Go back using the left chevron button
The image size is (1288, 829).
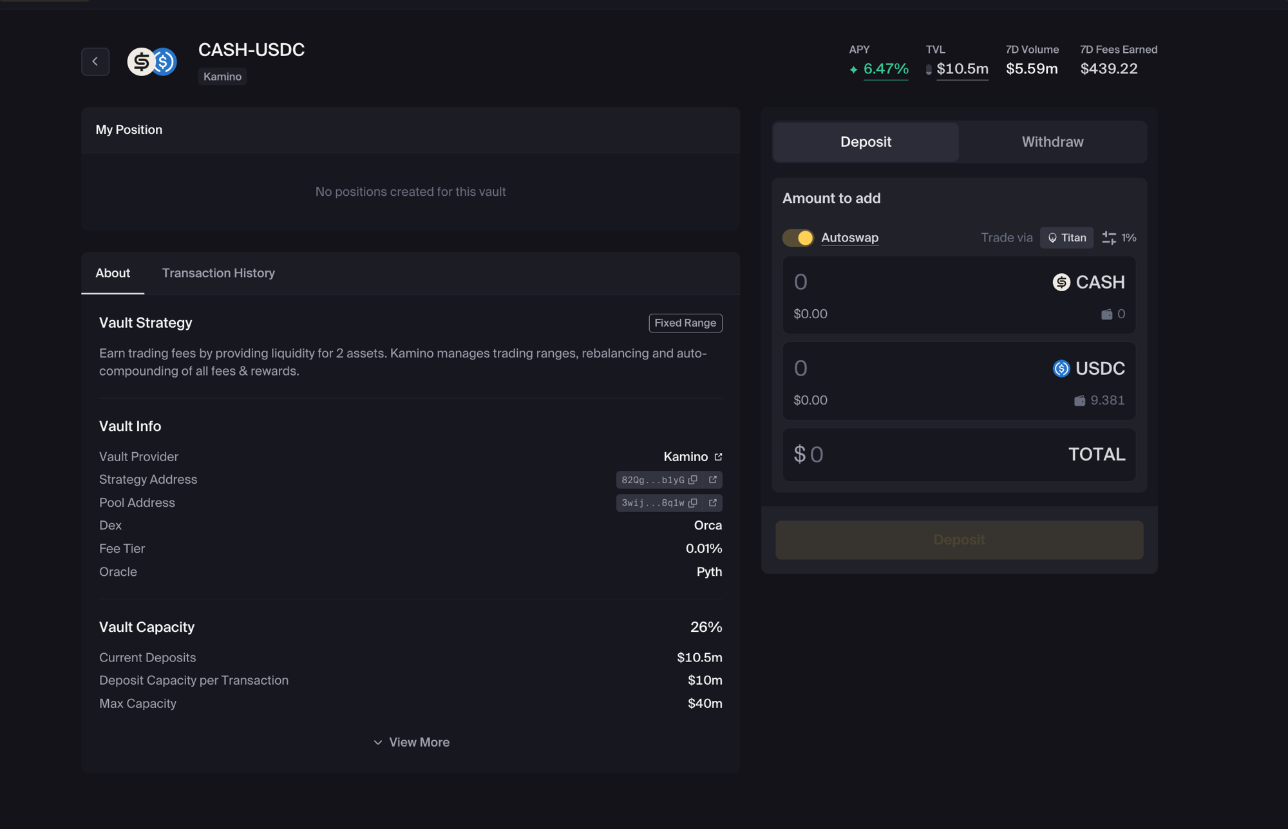[95, 62]
